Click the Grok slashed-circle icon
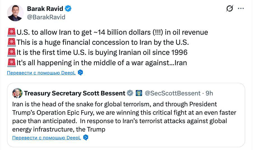Image resolution: width=256 pixels, height=150 pixels. [229, 9]
